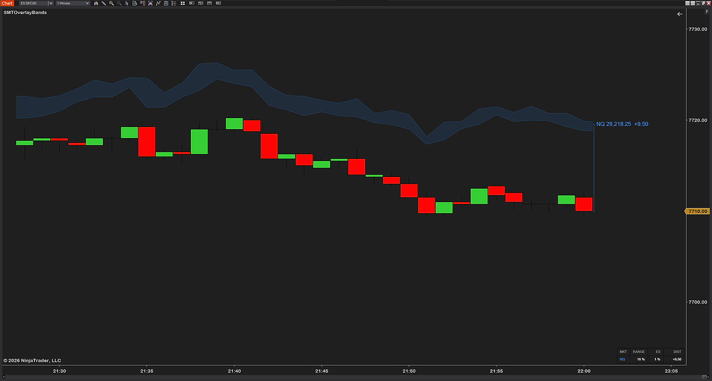Toggle the Data Box toolbar icon

[142, 3]
